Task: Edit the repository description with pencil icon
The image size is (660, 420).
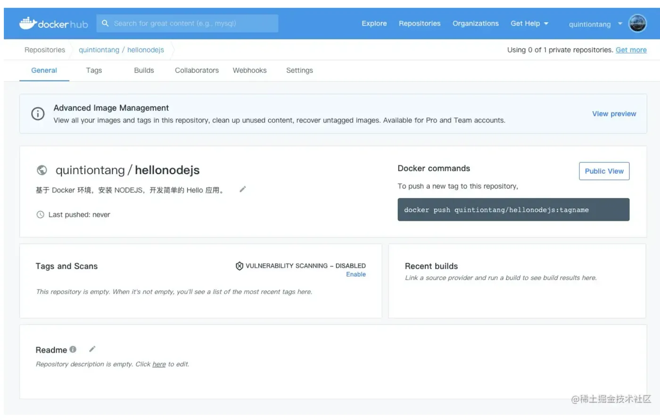Action: tap(243, 189)
